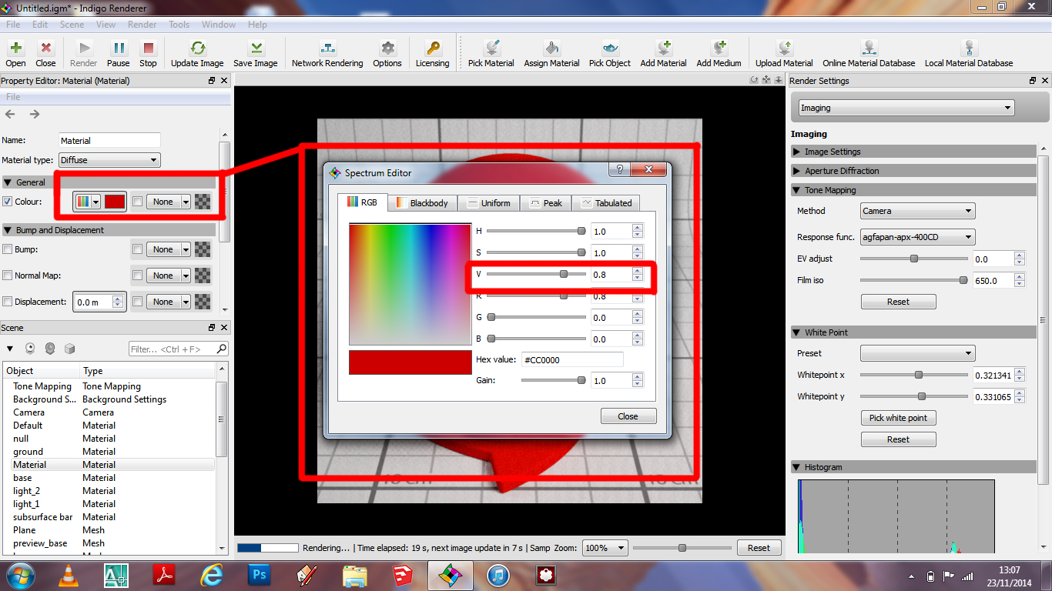The height and width of the screenshot is (591, 1052).
Task: Click the Pick Material toolbar icon
Action: (x=491, y=49)
